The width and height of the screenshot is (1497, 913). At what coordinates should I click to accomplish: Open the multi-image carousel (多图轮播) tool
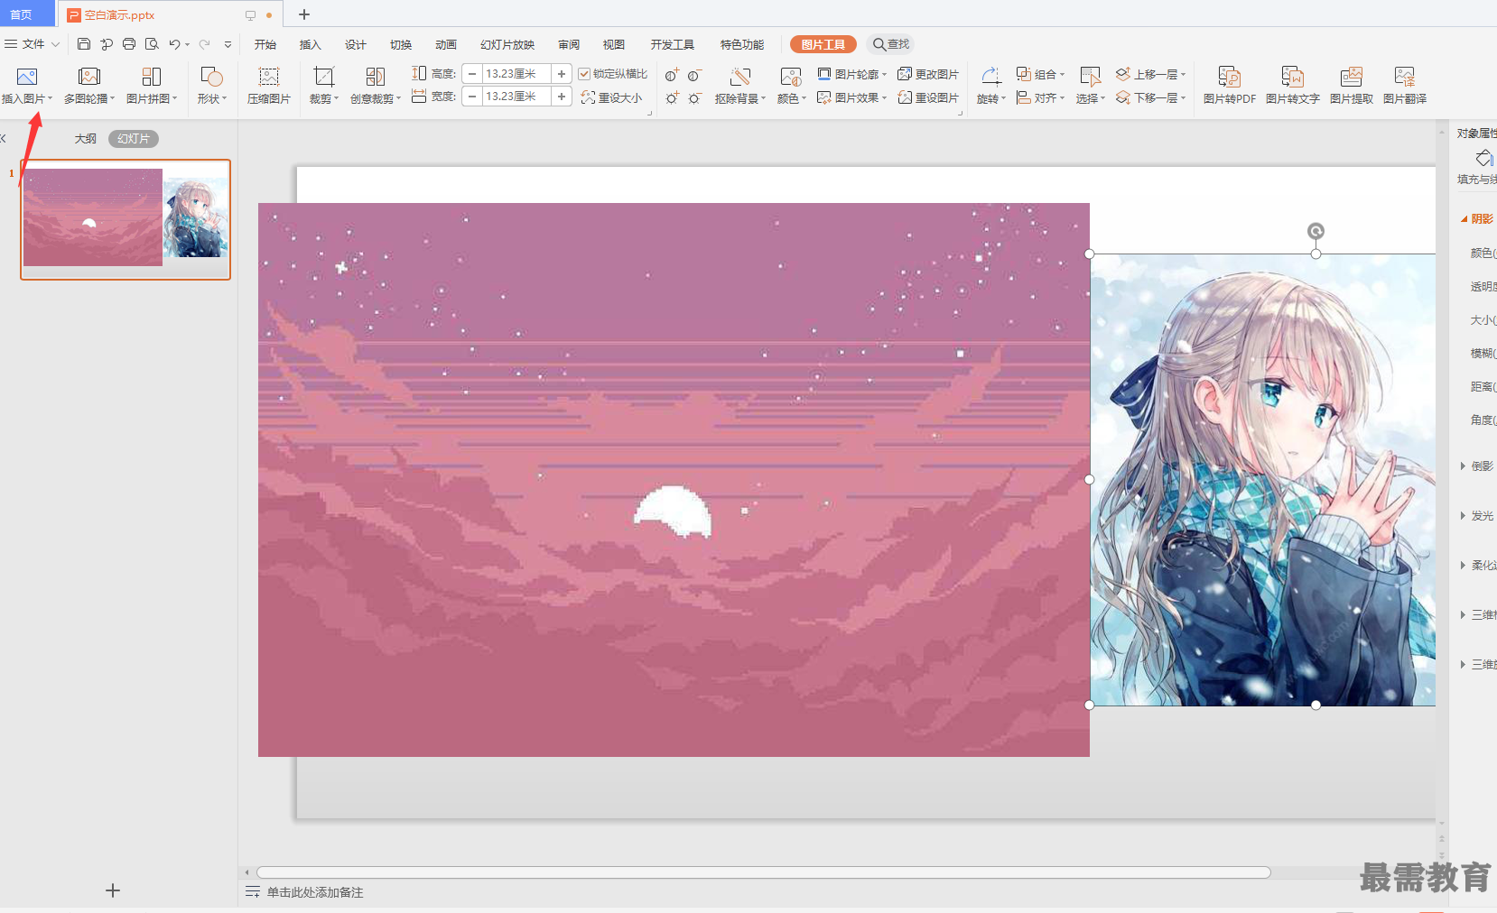tap(88, 85)
